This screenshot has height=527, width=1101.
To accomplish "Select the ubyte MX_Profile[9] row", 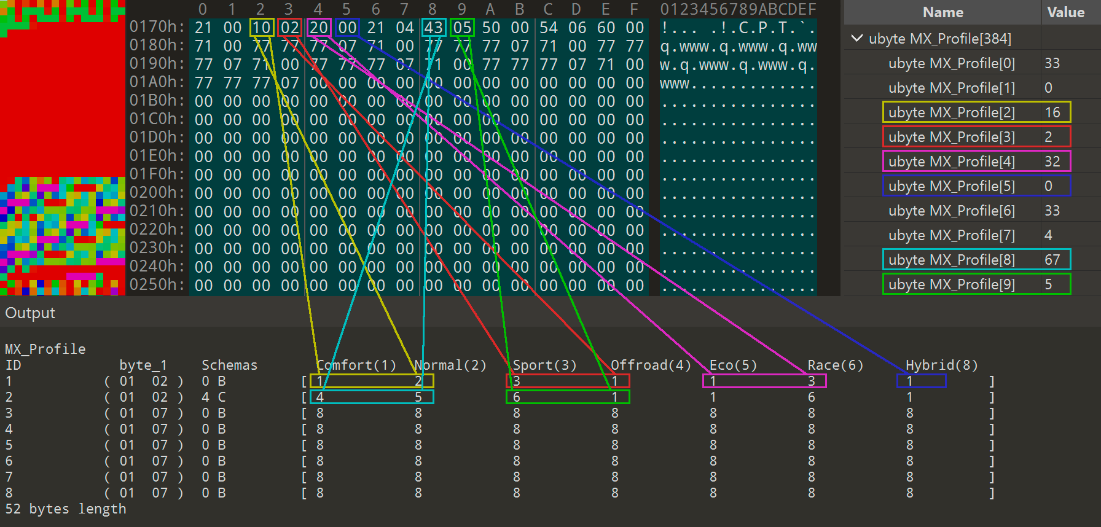I will pyautogui.click(x=951, y=284).
